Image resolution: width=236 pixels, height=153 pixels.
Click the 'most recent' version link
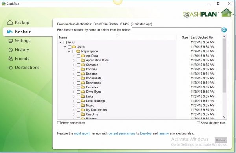82,133
